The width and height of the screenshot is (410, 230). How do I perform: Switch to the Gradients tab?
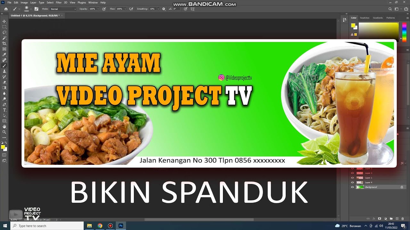[378, 18]
